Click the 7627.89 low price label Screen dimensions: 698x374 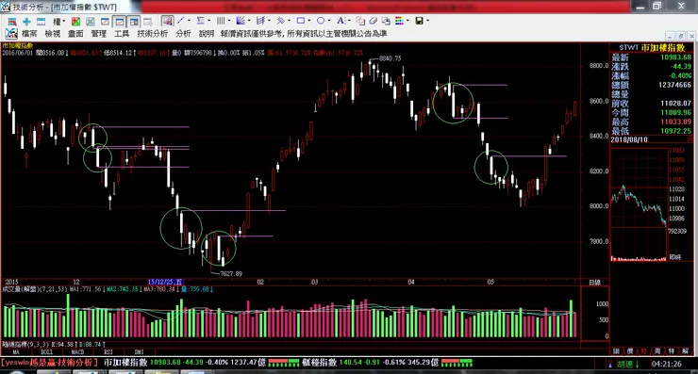tap(231, 273)
